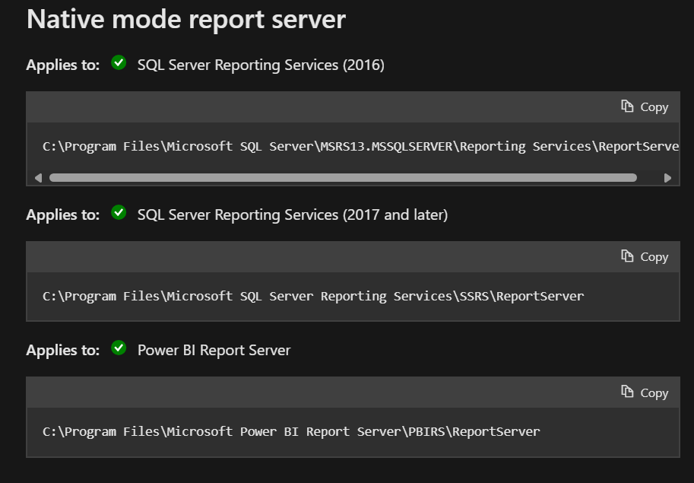The height and width of the screenshot is (483, 694).
Task: Click the horizontal scrollbar thumb under the MSRS13 path
Action: (343, 178)
